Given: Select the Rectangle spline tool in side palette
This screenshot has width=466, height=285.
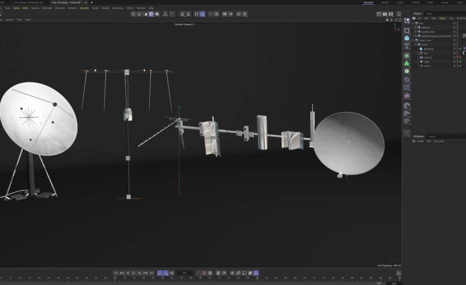Looking at the screenshot, I should pyautogui.click(x=407, y=30).
